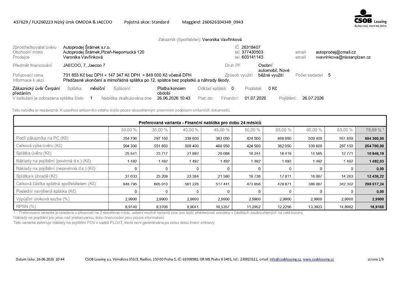
Task: Click the table title Preferovaná varianta
Action: tap(200, 123)
